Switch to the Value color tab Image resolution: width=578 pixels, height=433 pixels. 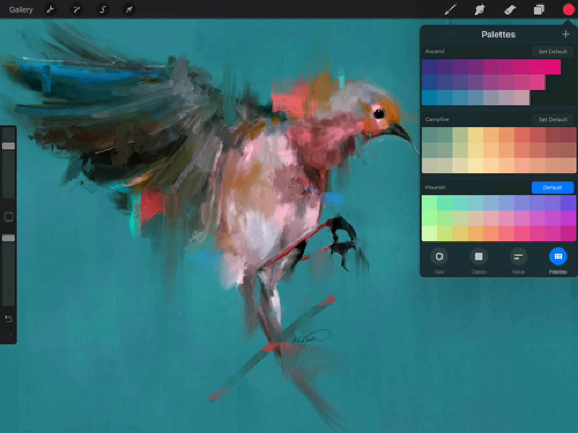pos(518,257)
